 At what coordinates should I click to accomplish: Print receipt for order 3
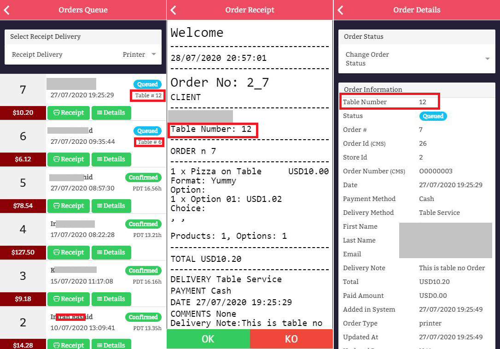click(69, 299)
